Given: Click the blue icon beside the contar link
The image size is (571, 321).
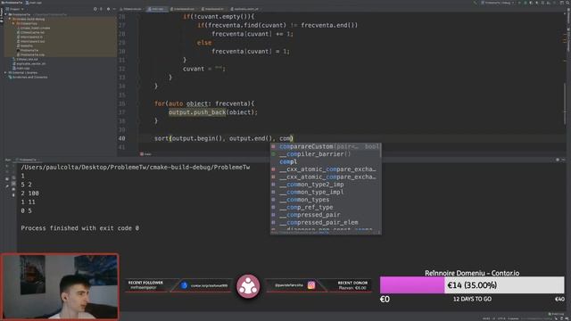Looking at the screenshot, I should (x=185, y=285).
